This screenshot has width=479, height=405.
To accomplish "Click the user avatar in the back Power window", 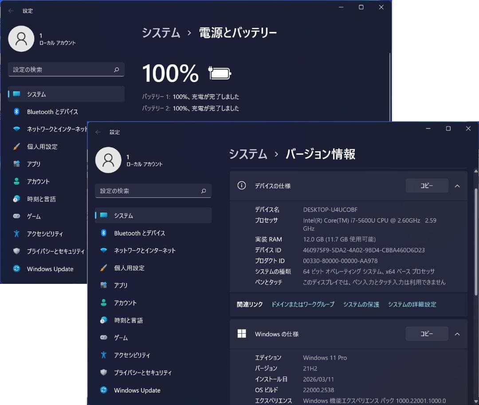I will click(x=21, y=39).
